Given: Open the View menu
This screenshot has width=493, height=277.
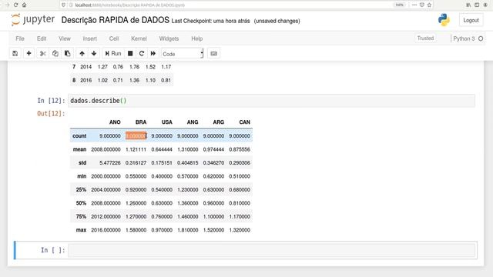Looking at the screenshot, I should point(65,38).
